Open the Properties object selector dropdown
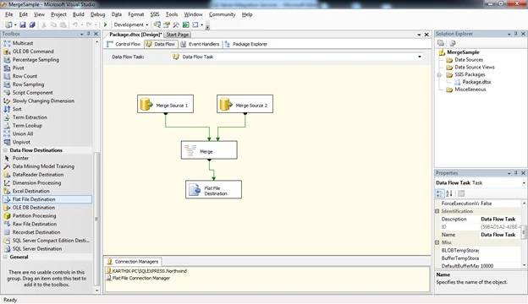Screen dimensions: 528x304 (524, 183)
